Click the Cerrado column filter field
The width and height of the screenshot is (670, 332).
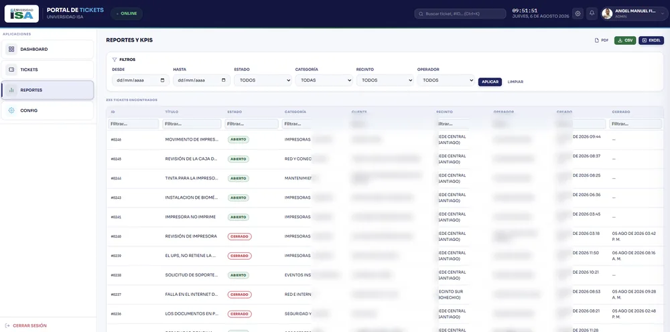pyautogui.click(x=636, y=124)
